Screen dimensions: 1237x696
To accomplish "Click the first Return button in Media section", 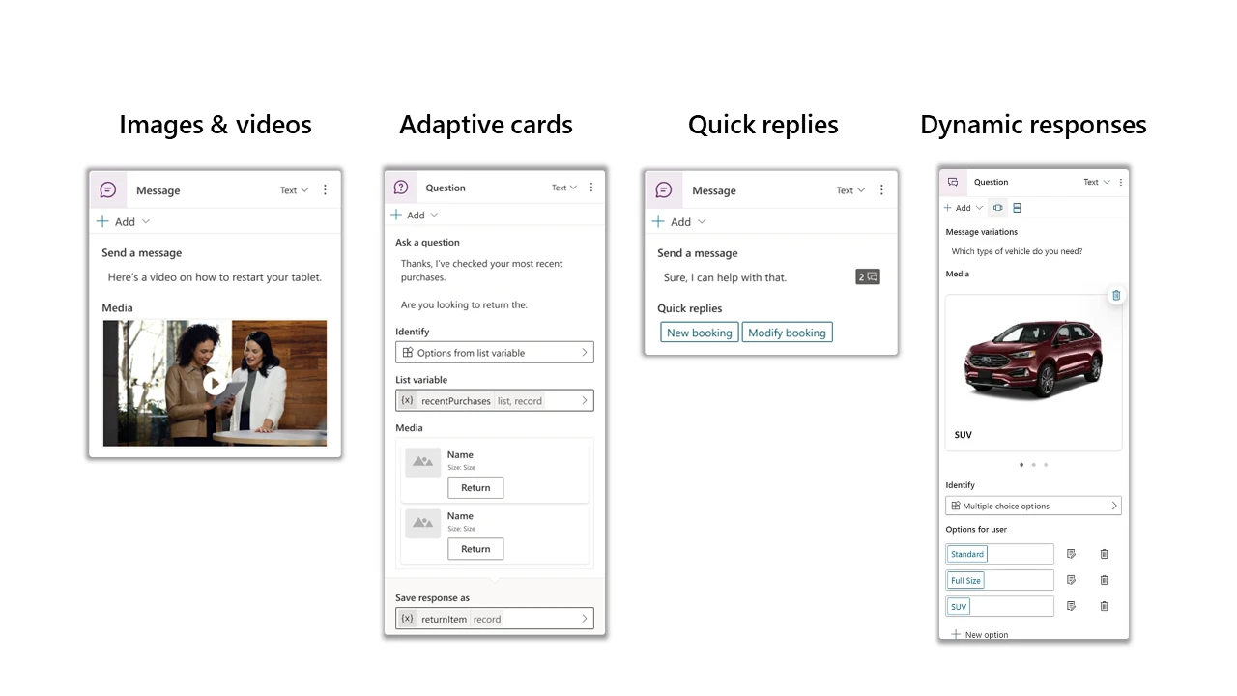I will pos(475,487).
